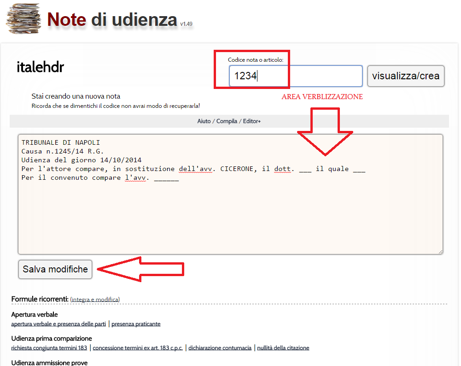
Task: Choose "richiesta congiunta termini 183" formula
Action: [49, 348]
